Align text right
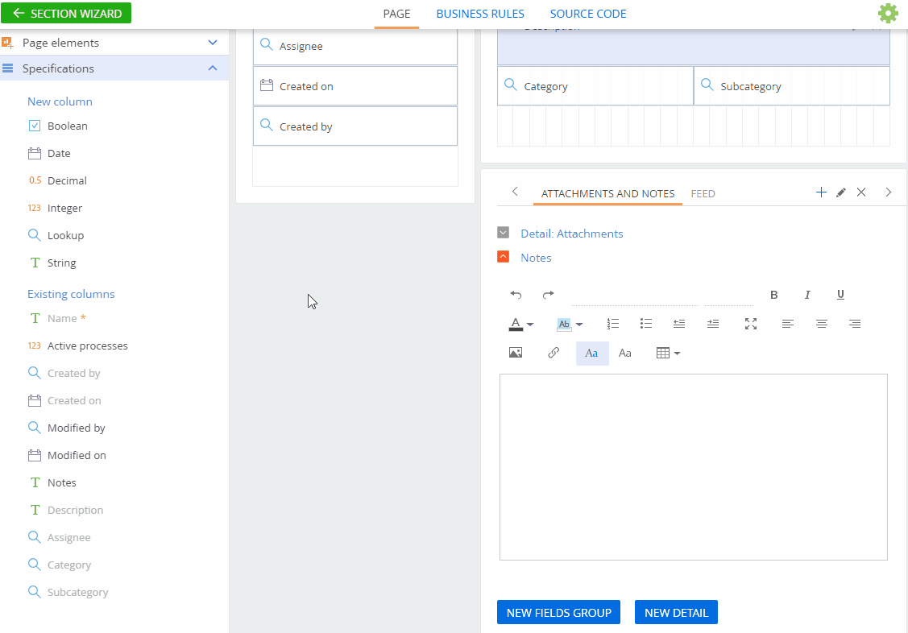 [x=855, y=324]
